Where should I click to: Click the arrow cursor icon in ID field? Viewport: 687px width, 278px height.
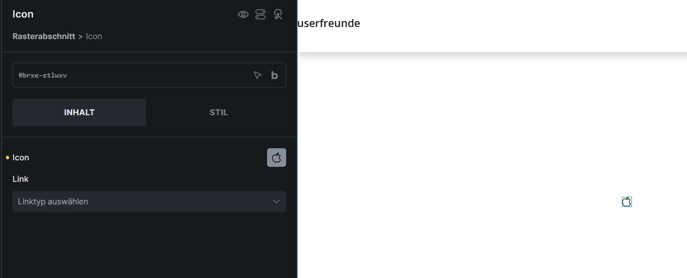[x=258, y=75]
